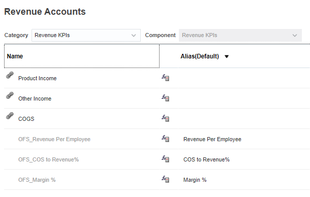Click the Alias(Default) column sort arrow
This screenshot has height=197, width=310.
tap(227, 56)
